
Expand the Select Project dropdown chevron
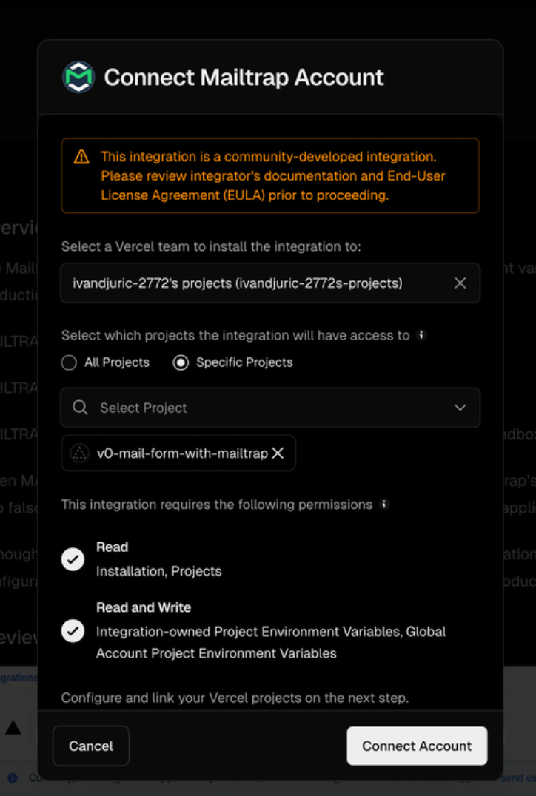[x=460, y=407]
